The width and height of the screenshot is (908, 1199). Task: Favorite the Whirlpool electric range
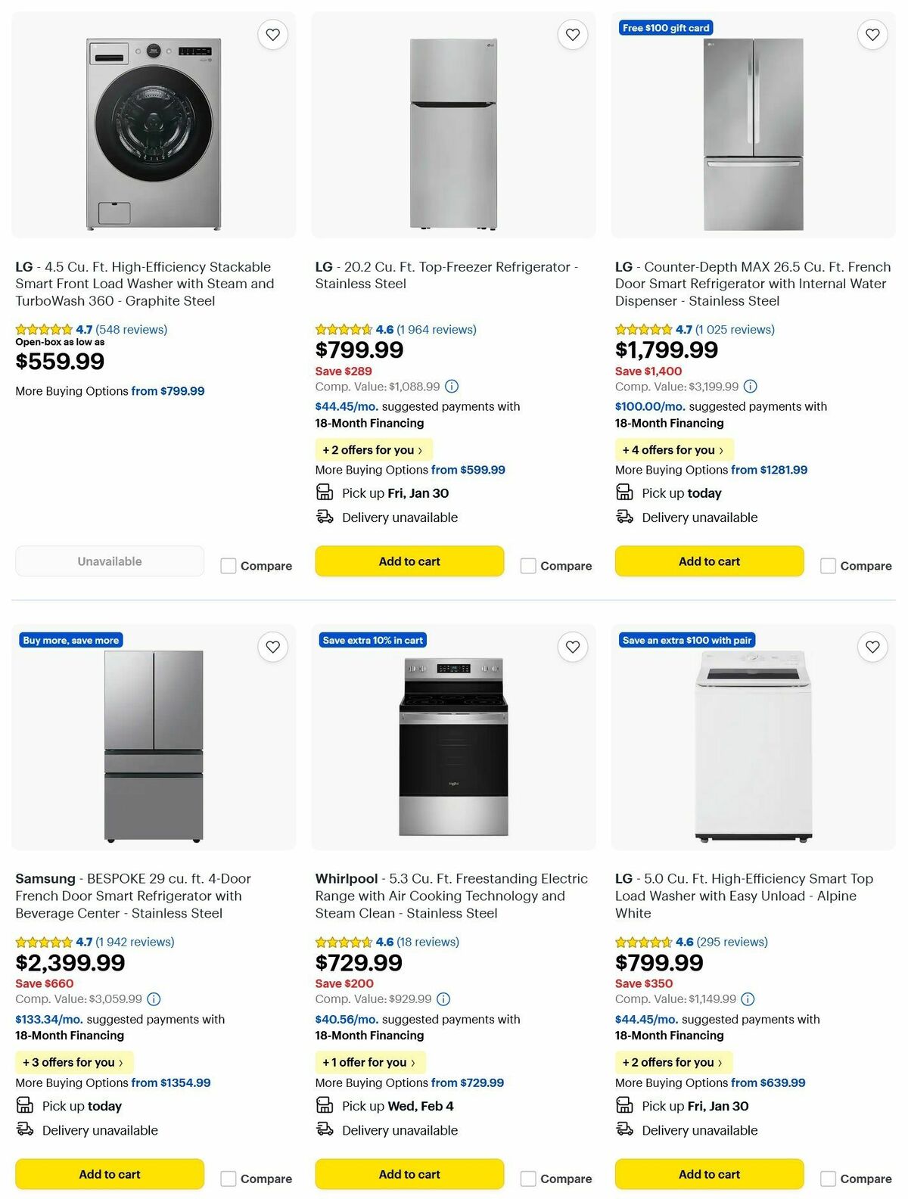[x=572, y=647]
